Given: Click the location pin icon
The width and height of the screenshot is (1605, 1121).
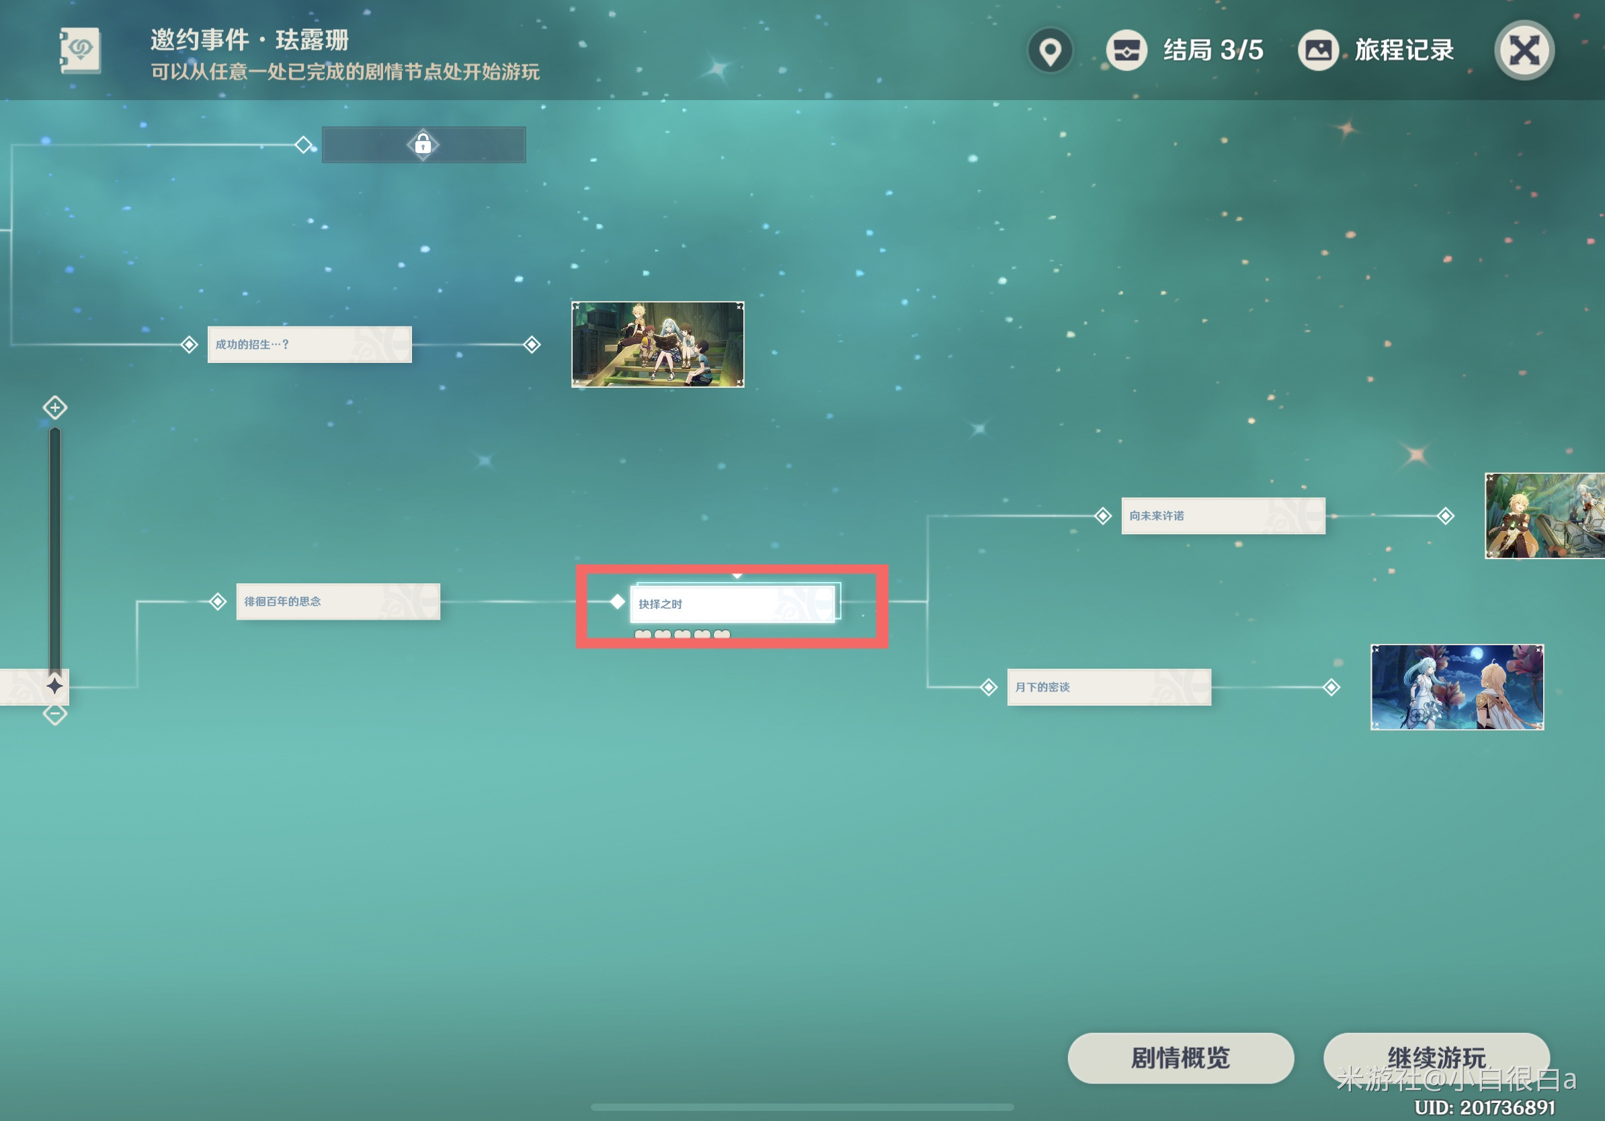Looking at the screenshot, I should click(1050, 50).
